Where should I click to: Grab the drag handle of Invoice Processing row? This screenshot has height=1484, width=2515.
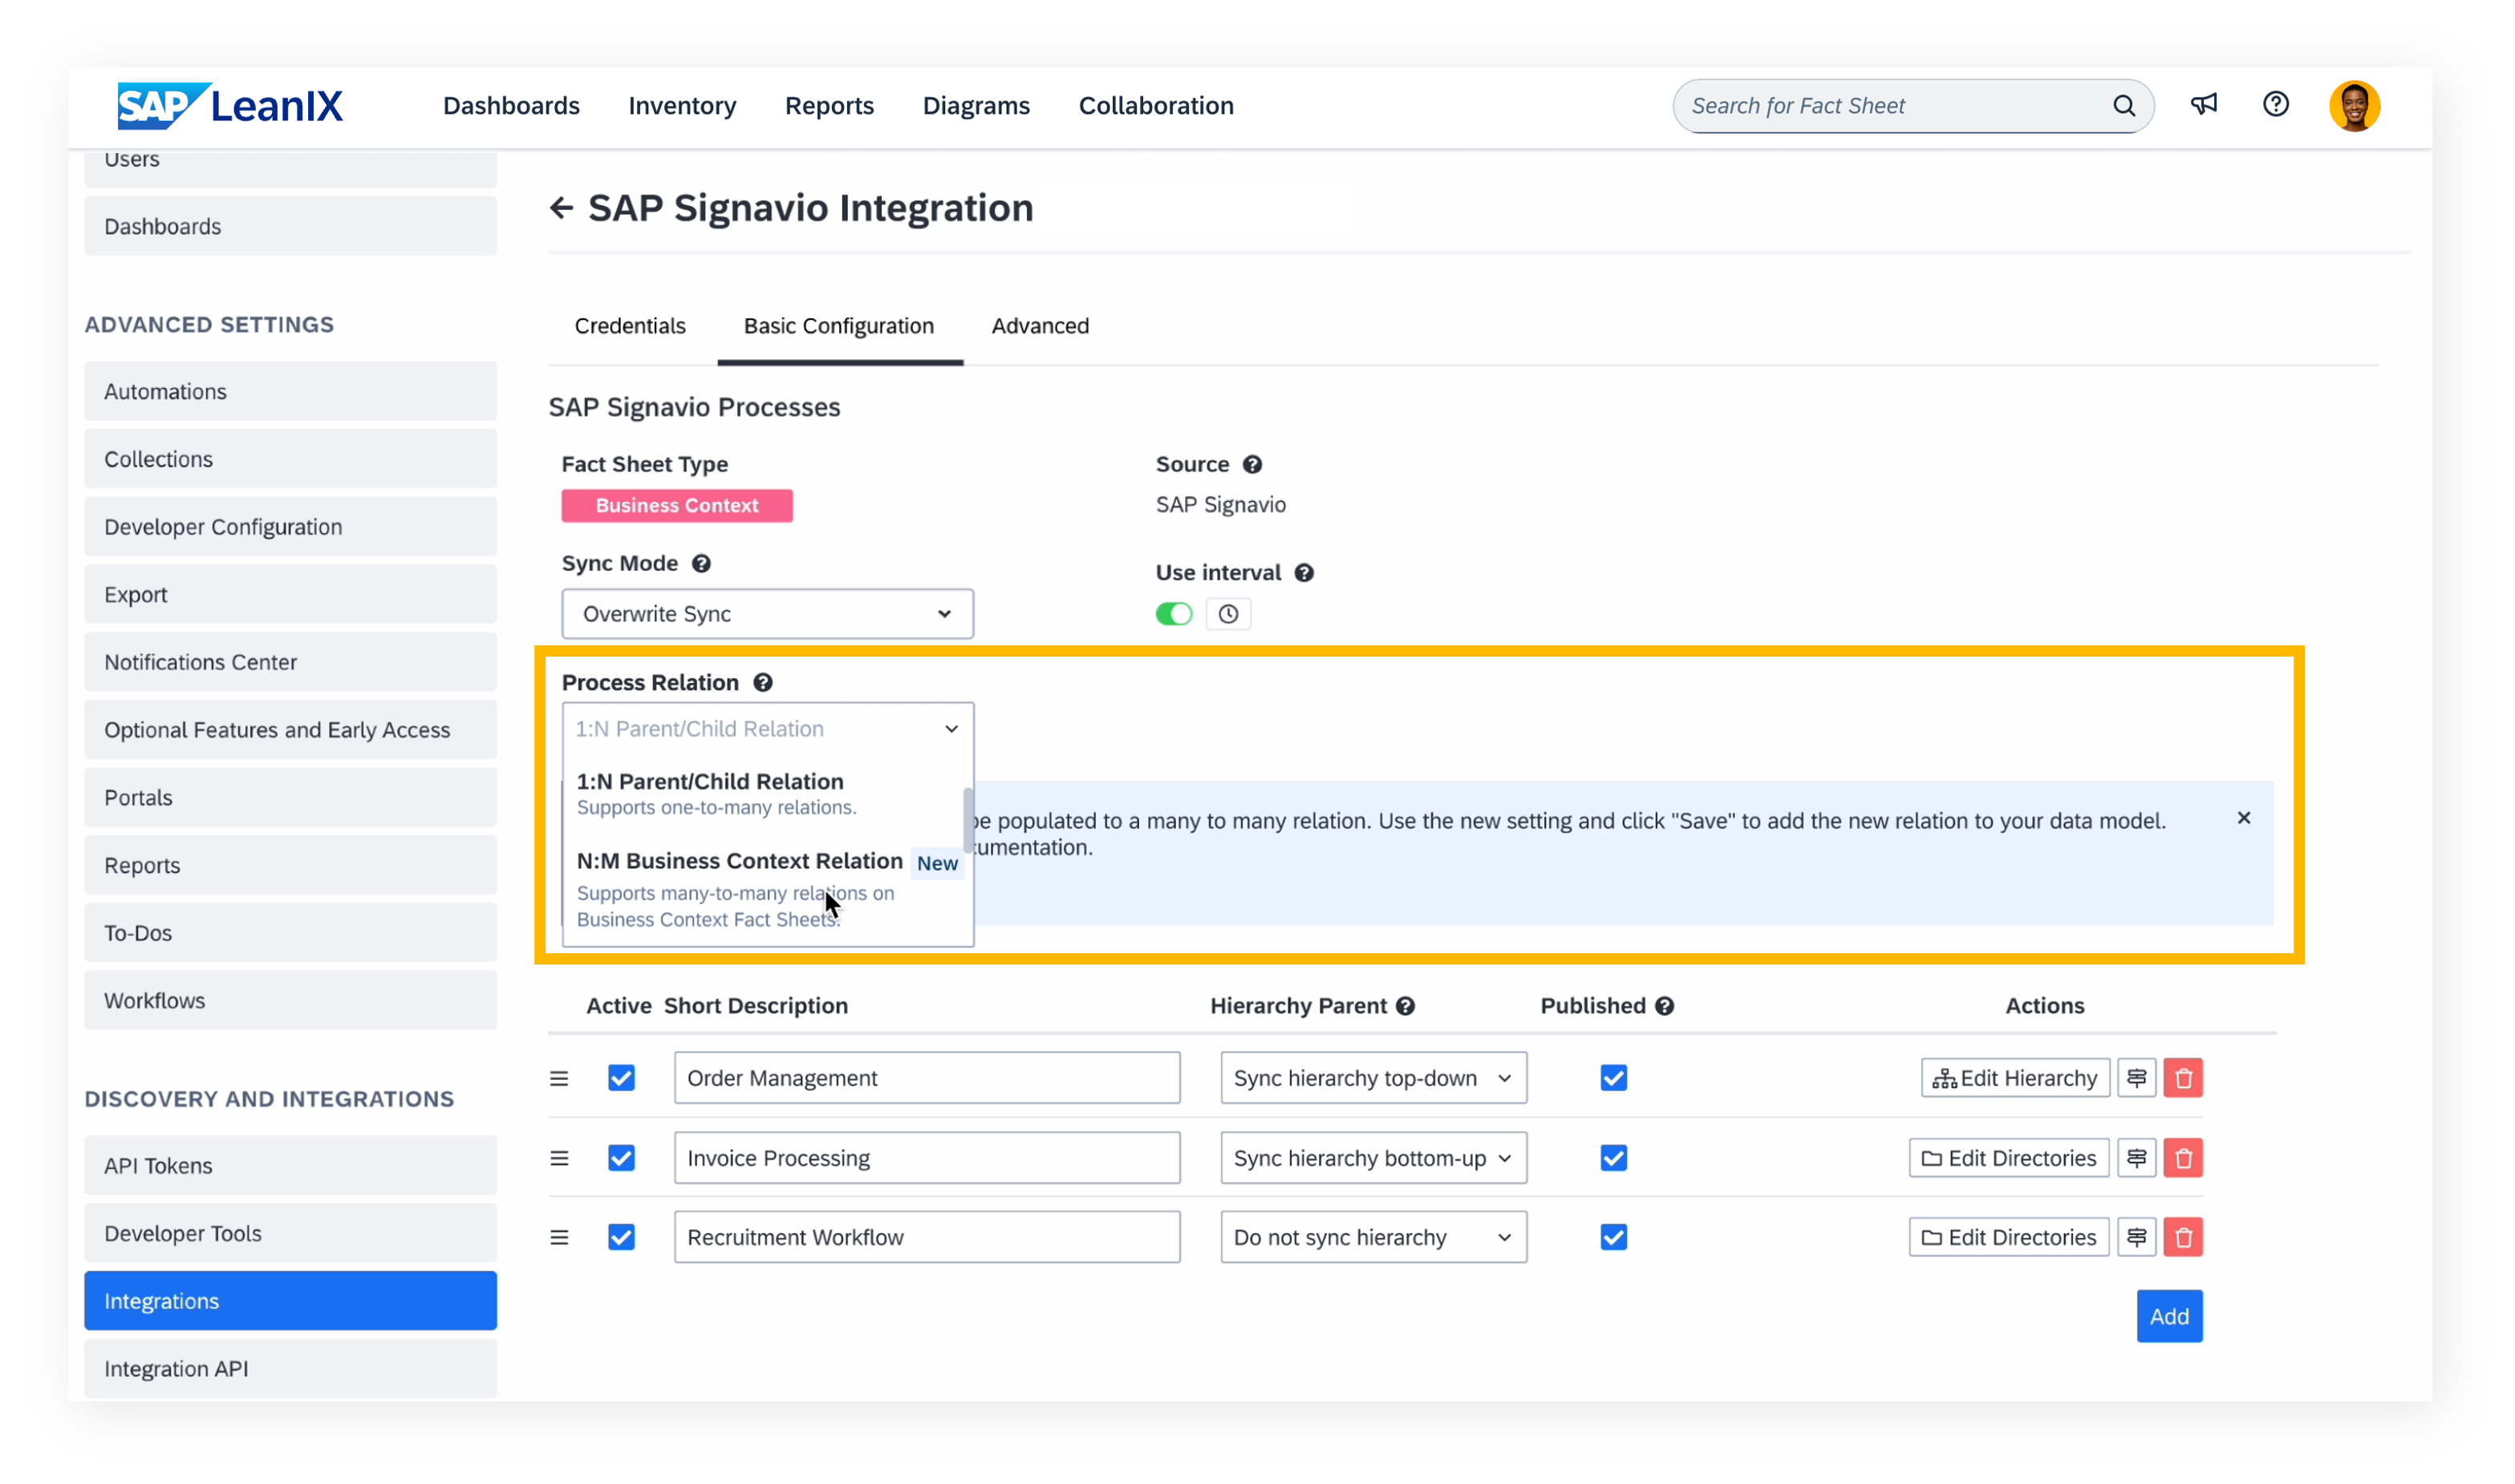559,1158
